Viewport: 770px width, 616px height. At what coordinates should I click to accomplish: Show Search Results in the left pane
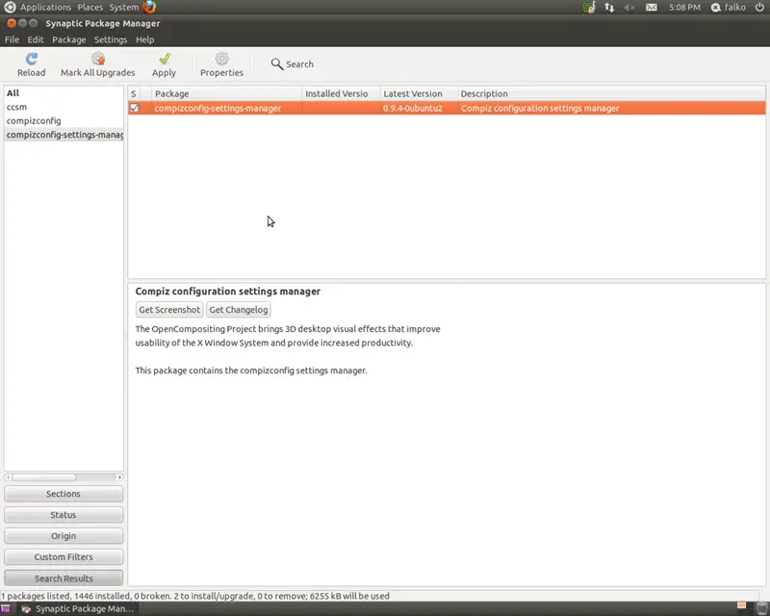(64, 578)
